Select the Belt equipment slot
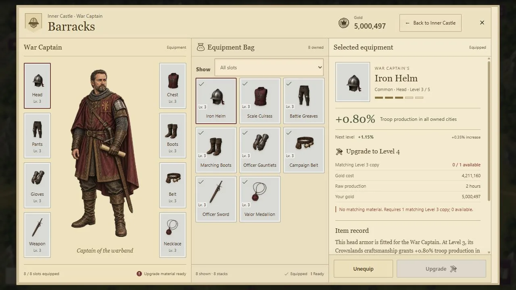 coord(173,185)
